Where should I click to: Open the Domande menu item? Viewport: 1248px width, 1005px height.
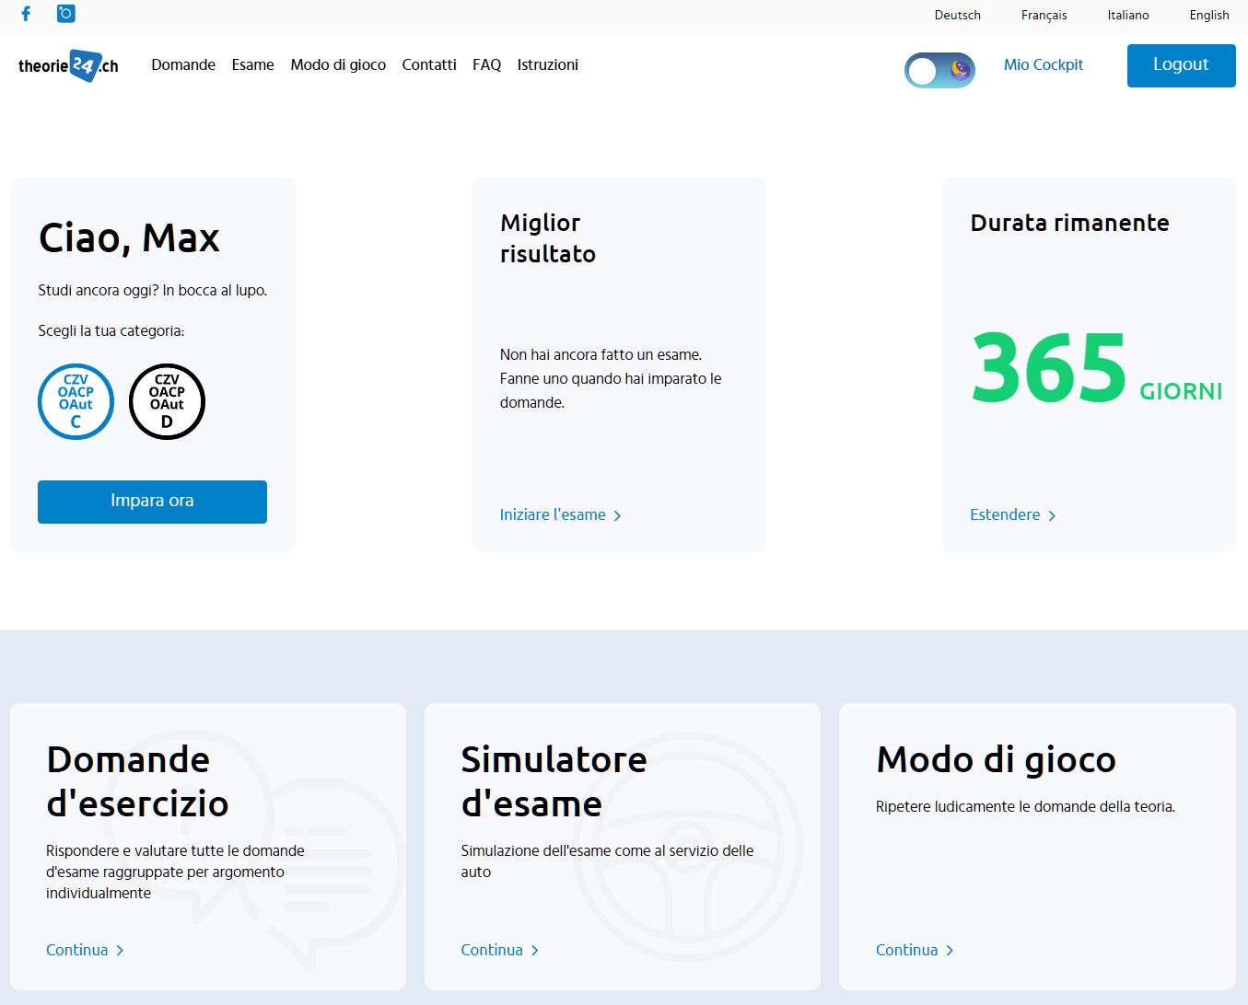coord(183,64)
